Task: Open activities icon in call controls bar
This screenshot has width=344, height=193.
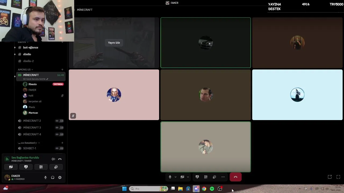Action: coord(206,177)
